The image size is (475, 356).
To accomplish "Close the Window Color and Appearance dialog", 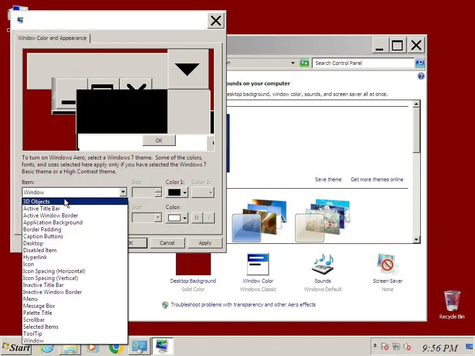I will coord(216,21).
